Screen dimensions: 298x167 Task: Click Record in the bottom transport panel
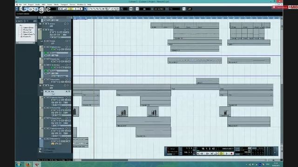(x=231, y=154)
